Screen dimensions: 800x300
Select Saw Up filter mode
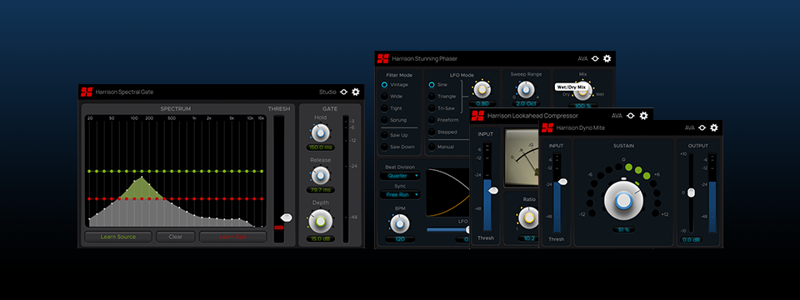(x=384, y=135)
